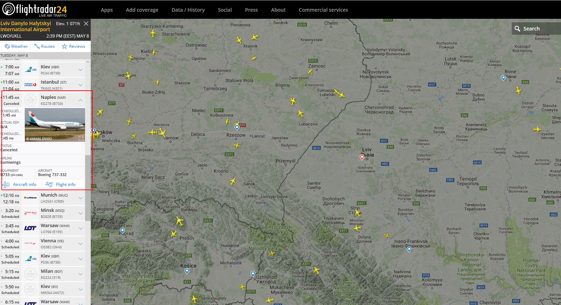Click the blue Košice airport pin
561x305 pixels.
tap(187, 271)
